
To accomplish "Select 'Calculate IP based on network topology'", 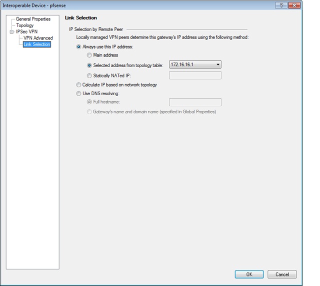I will coord(78,85).
